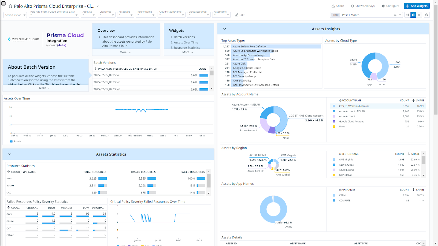This screenshot has height=246, width=438.
Task: Toggle Show Overlays
Action: coord(362,6)
